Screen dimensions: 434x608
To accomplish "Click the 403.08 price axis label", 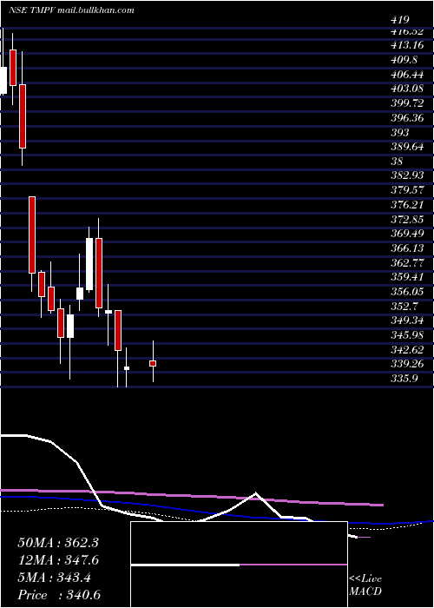I will (407, 89).
